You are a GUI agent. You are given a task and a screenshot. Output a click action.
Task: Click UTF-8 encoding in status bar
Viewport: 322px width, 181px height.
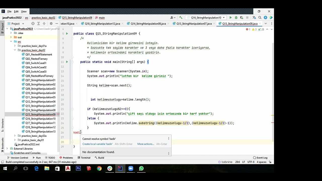coord(251,162)
